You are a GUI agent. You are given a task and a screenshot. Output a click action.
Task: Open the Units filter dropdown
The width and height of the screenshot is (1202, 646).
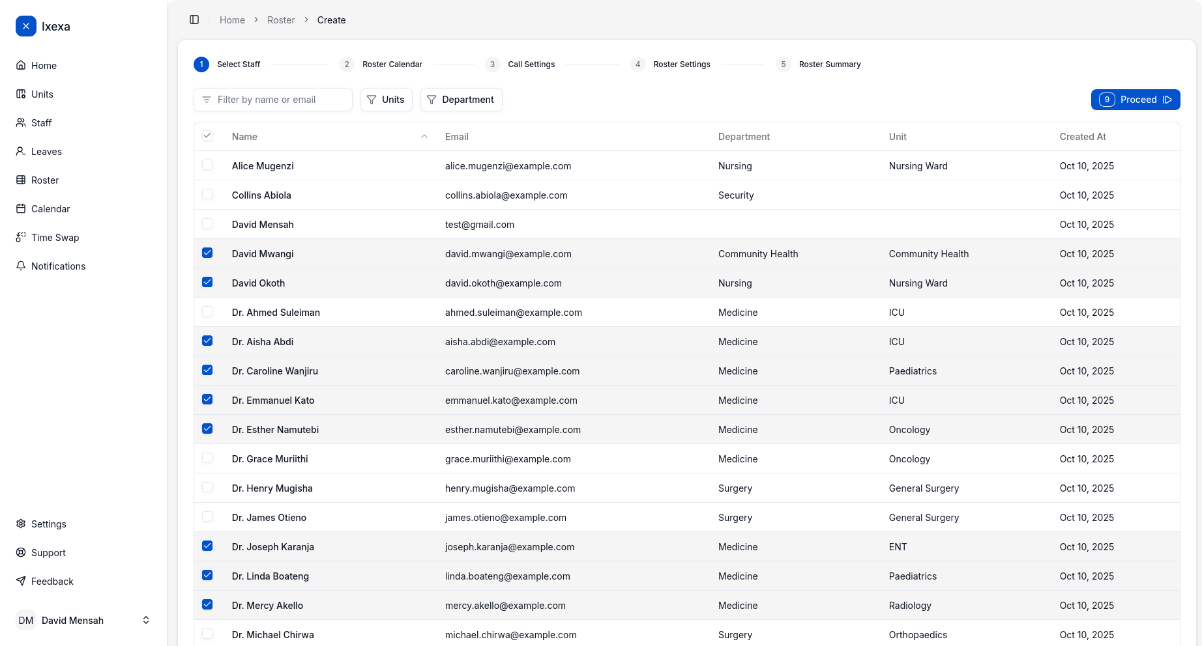point(386,100)
